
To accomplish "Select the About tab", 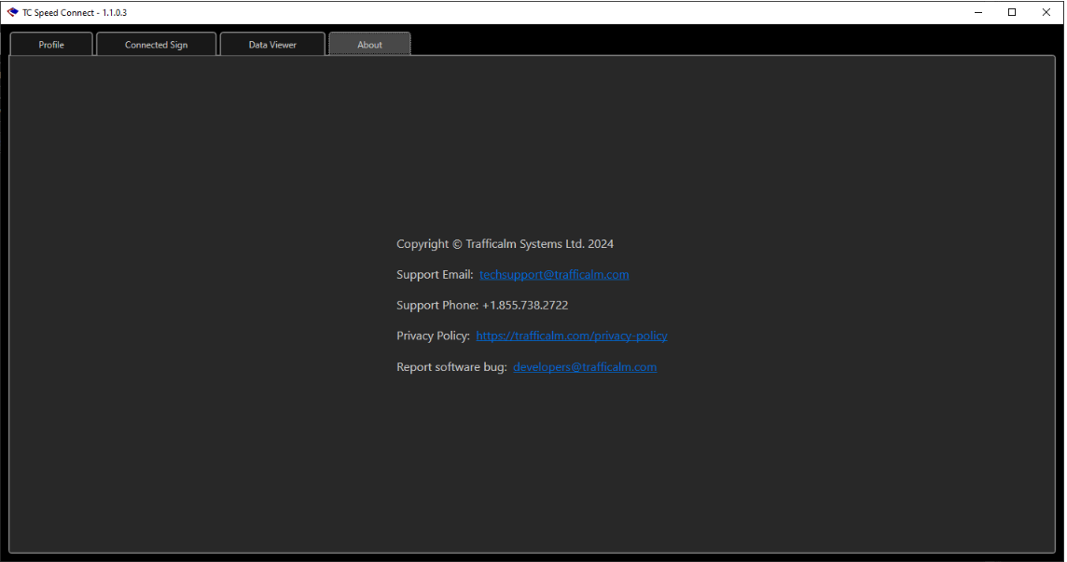I will click(369, 44).
